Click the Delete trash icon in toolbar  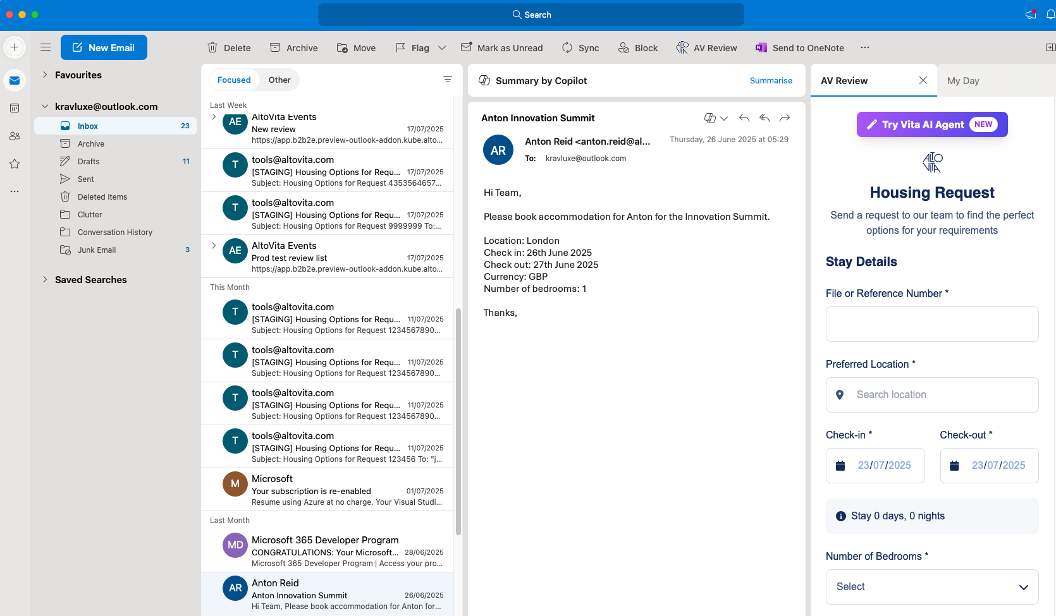click(x=212, y=47)
